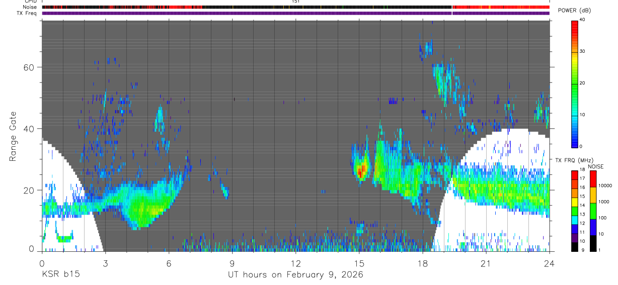
Task: Select the "KSR b15" radar beam label
Action: pyautogui.click(x=60, y=275)
